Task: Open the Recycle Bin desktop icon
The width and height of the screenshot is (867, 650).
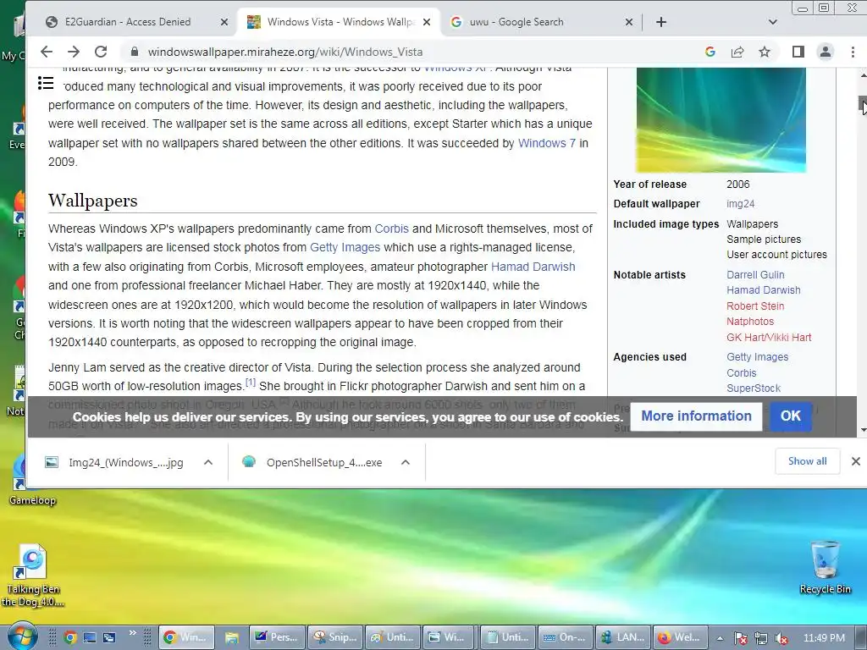Action: pos(825,566)
